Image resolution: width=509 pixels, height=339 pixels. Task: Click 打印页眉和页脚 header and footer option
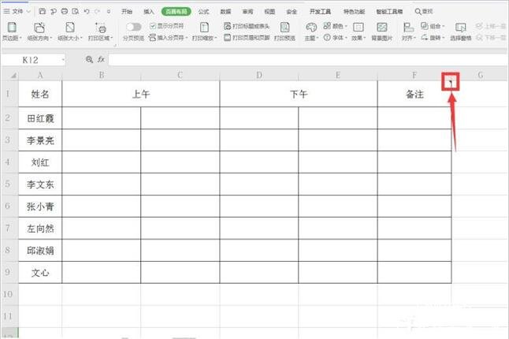tap(247, 38)
